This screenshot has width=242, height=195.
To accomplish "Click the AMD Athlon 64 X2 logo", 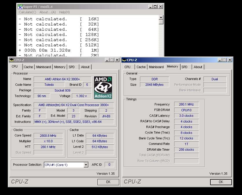I will click(x=103, y=88).
